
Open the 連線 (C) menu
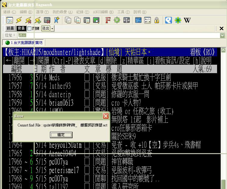point(10,12)
